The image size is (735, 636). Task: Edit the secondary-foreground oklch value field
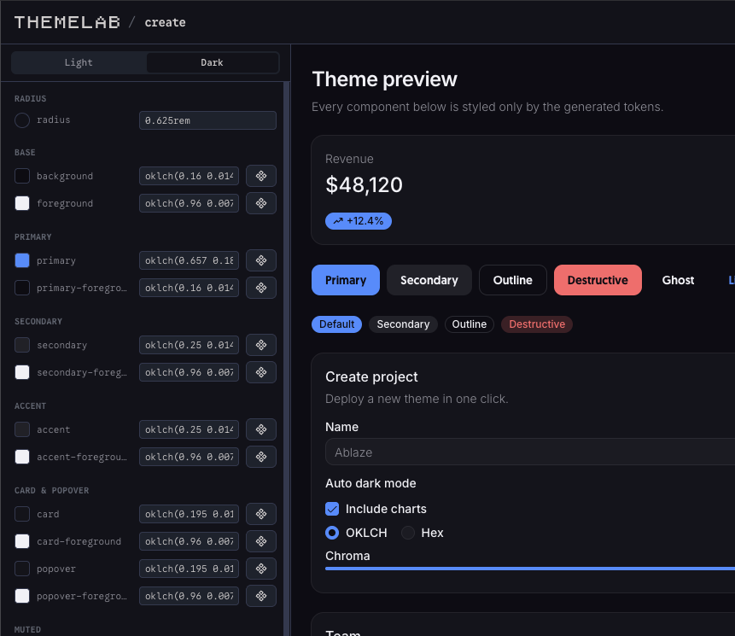click(189, 372)
